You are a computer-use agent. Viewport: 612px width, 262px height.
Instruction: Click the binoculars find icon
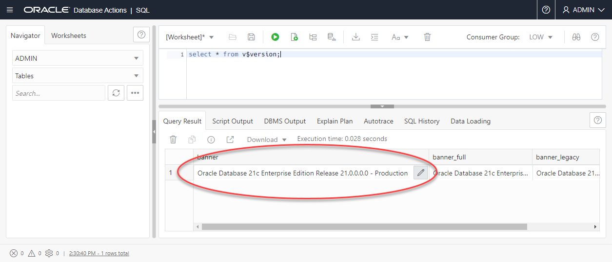[576, 37]
